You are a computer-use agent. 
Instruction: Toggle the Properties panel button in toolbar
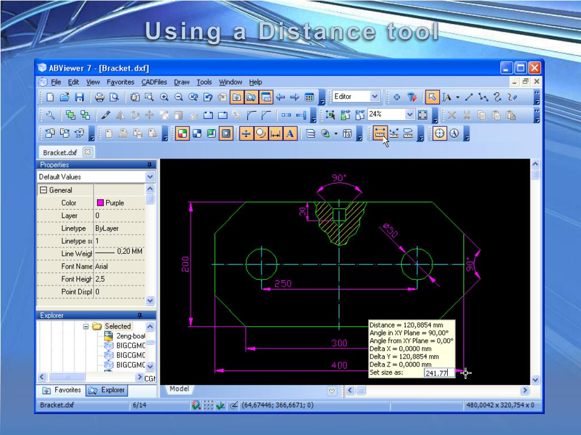click(x=266, y=97)
